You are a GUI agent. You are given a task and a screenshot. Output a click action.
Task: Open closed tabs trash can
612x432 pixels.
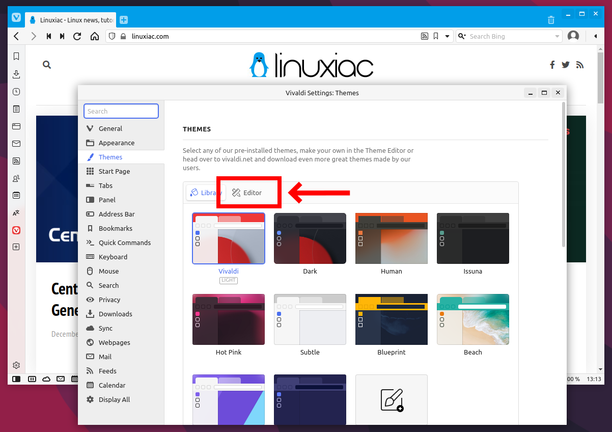(551, 20)
